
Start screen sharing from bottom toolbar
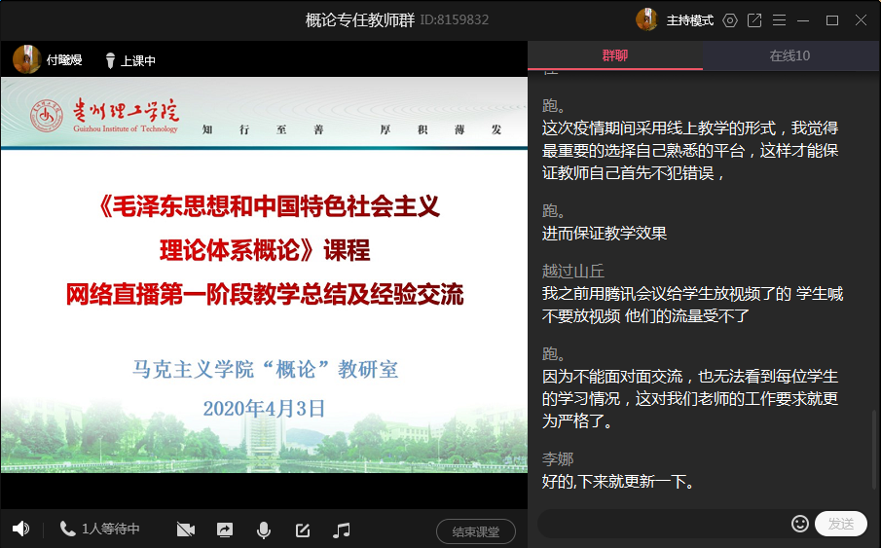coord(225,530)
